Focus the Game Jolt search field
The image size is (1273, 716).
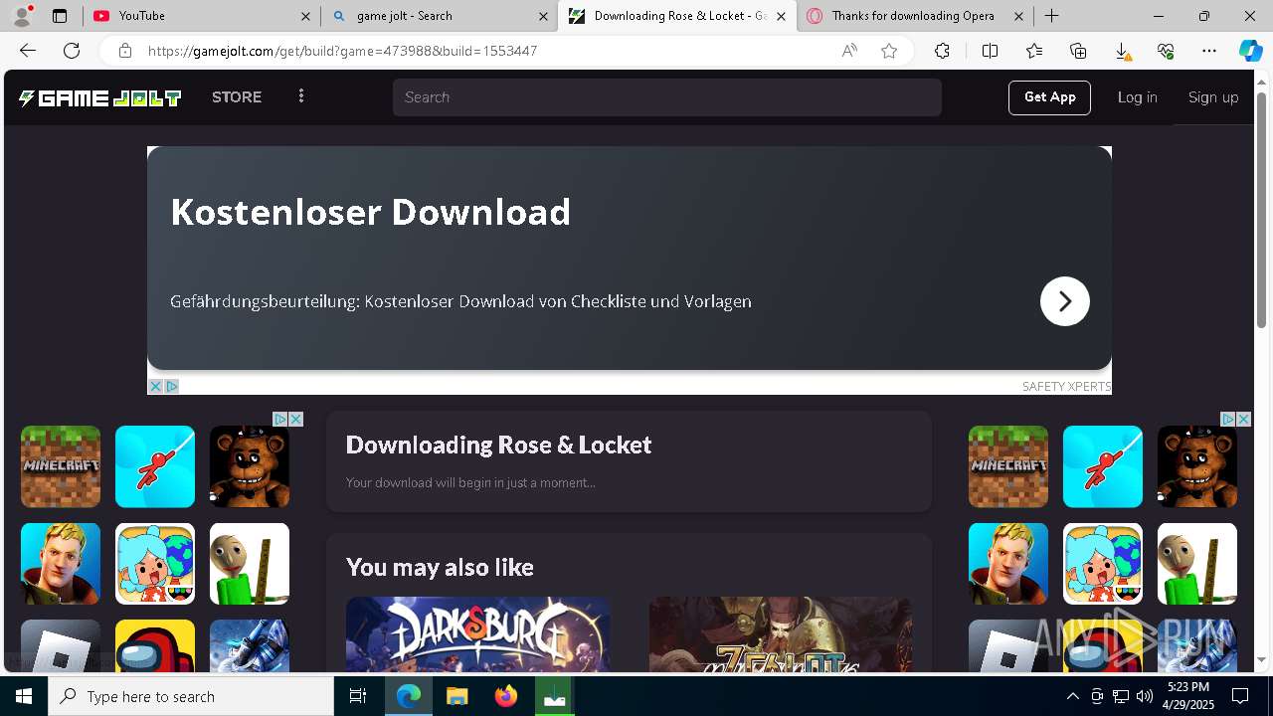click(666, 97)
